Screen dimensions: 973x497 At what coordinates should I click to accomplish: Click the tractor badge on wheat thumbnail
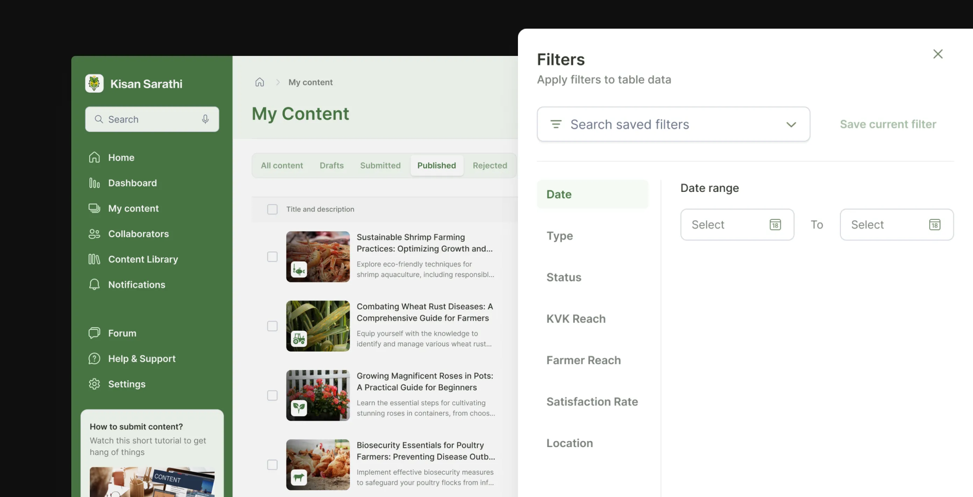(x=299, y=339)
